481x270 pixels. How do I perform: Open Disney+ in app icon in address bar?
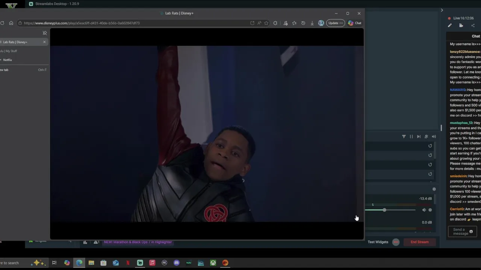(x=252, y=23)
